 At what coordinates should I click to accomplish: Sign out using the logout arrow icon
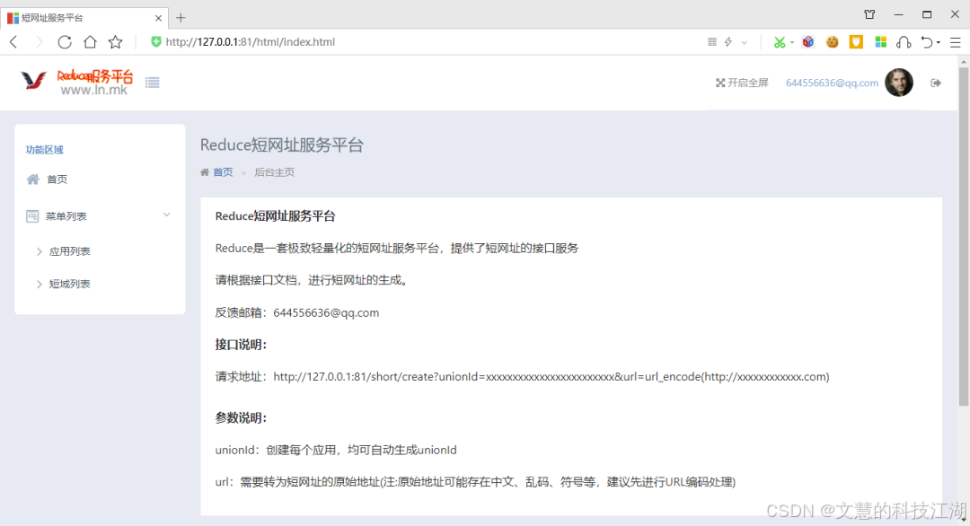pos(936,83)
